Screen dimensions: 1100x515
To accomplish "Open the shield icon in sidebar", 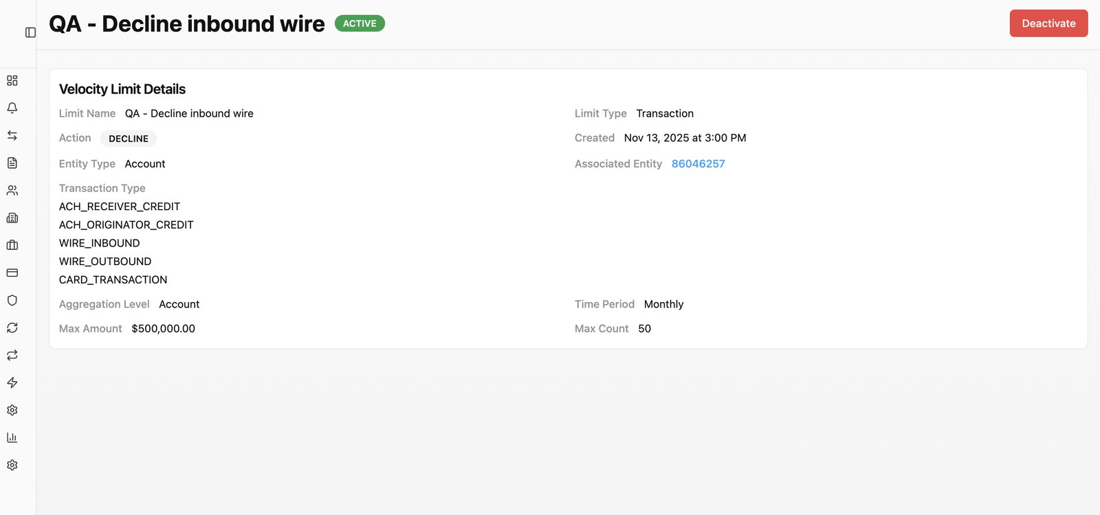I will click(x=12, y=300).
